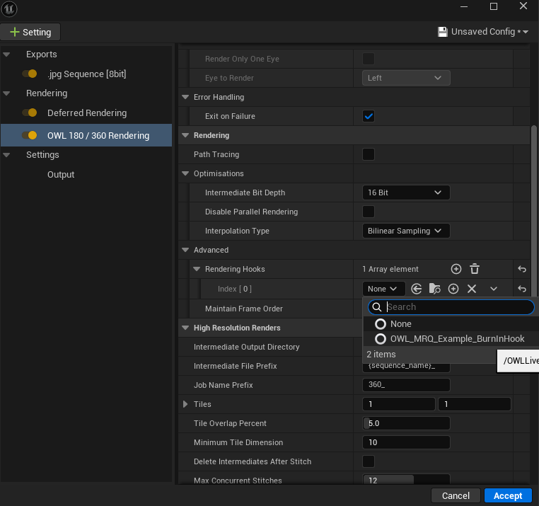
Task: Click the save icon beside Unsaved Config
Action: [443, 32]
